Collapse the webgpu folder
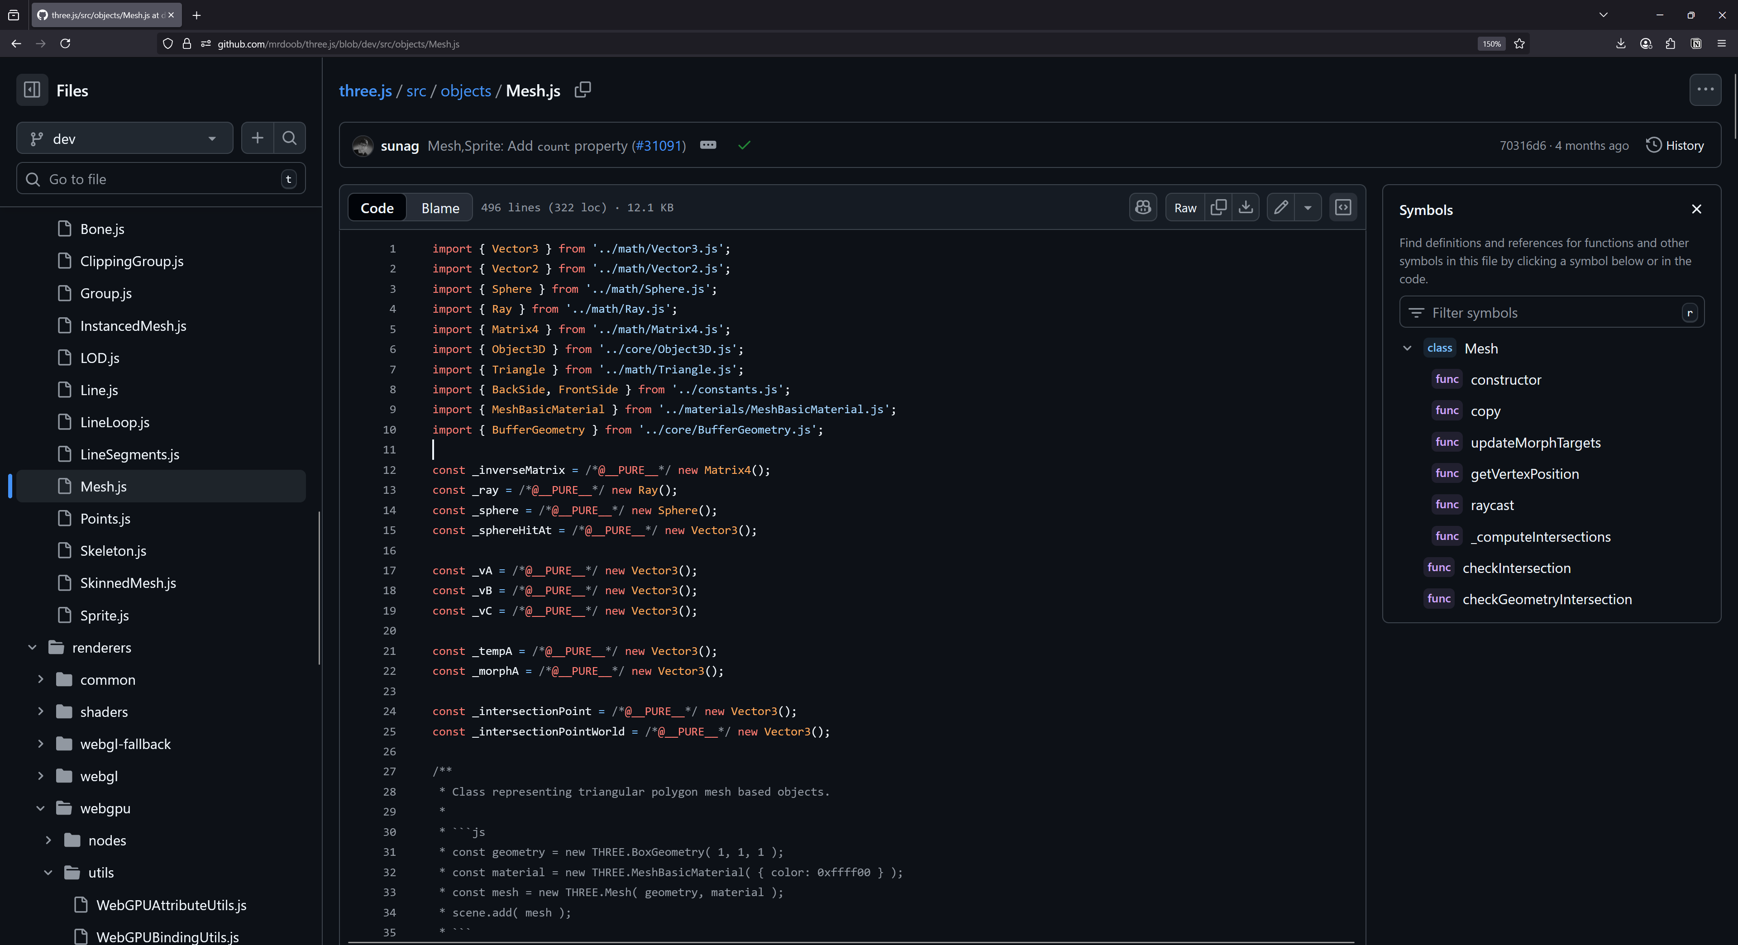The height and width of the screenshot is (945, 1738). (x=40, y=808)
